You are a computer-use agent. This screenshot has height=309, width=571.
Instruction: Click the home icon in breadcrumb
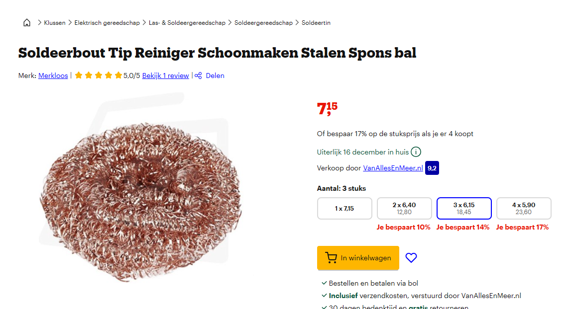click(x=27, y=23)
